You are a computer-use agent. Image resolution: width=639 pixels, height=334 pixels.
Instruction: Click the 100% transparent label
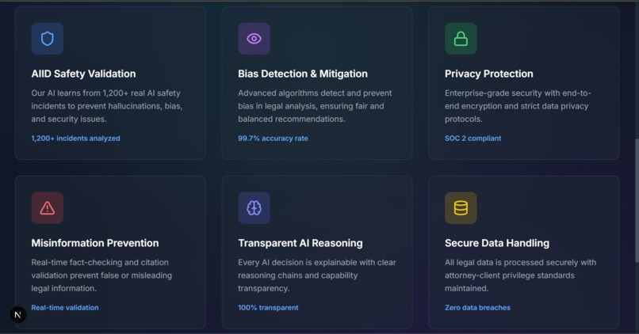click(x=268, y=308)
